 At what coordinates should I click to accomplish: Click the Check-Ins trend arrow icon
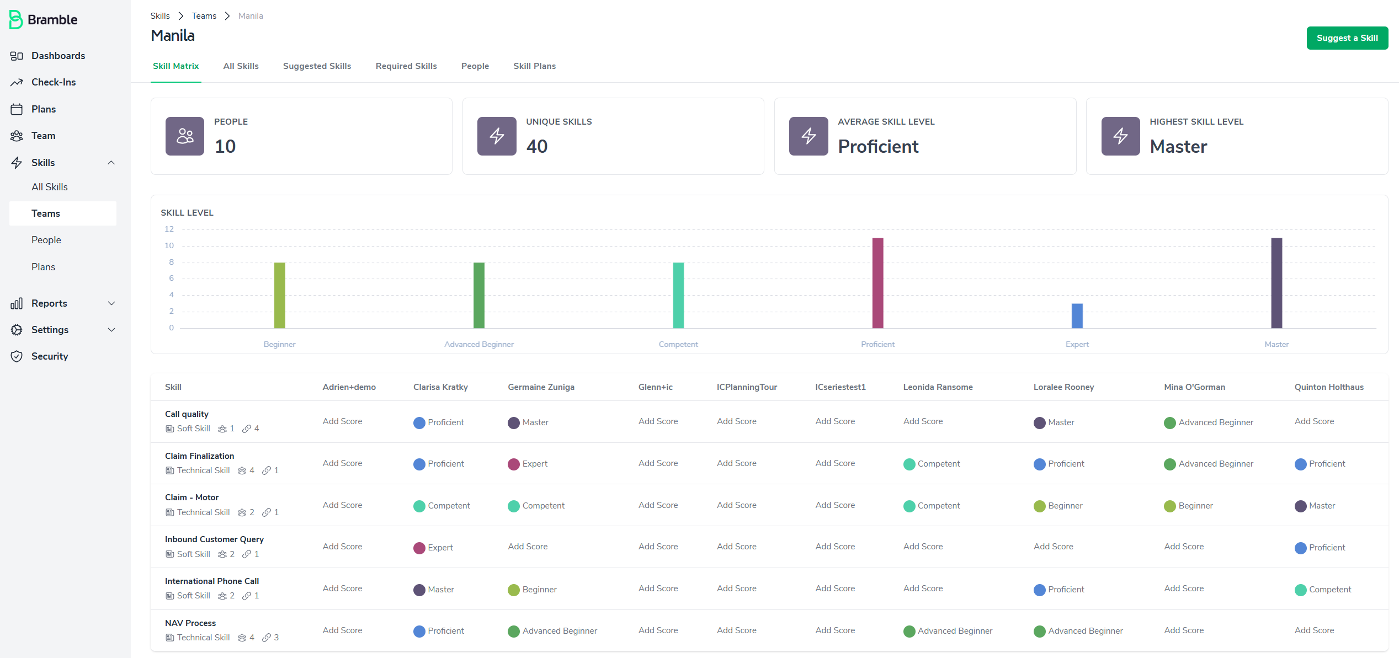pyautogui.click(x=17, y=82)
